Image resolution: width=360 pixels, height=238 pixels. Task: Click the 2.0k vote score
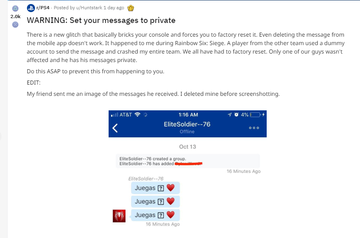[x=15, y=17]
